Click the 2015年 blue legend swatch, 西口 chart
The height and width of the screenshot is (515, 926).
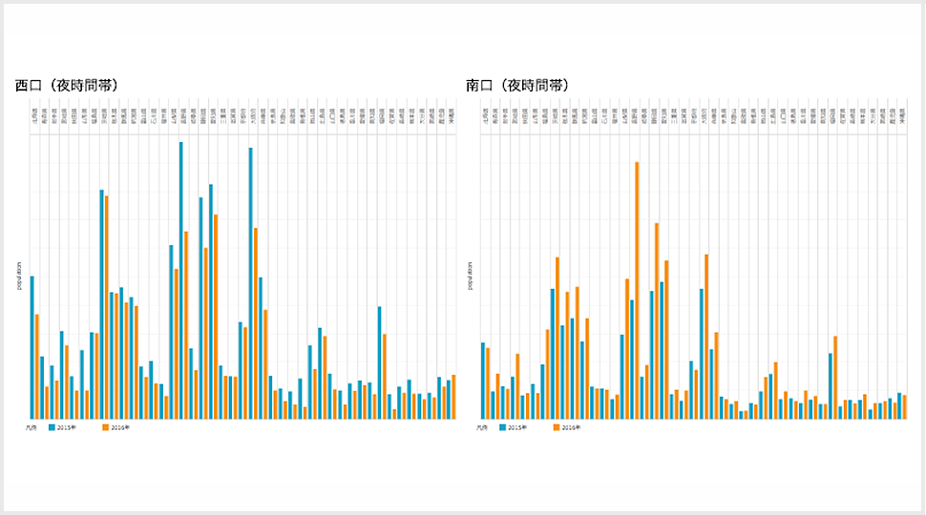(x=52, y=427)
